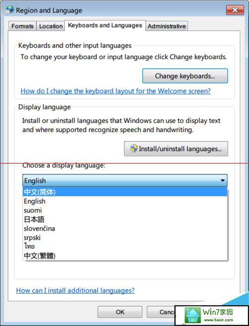This screenshot has width=249, height=326.
Task: Open Install/uninstall languages dialog
Action: tap(176, 149)
